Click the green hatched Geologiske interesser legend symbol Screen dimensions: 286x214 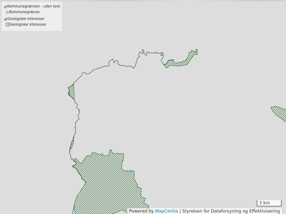pos(7,24)
